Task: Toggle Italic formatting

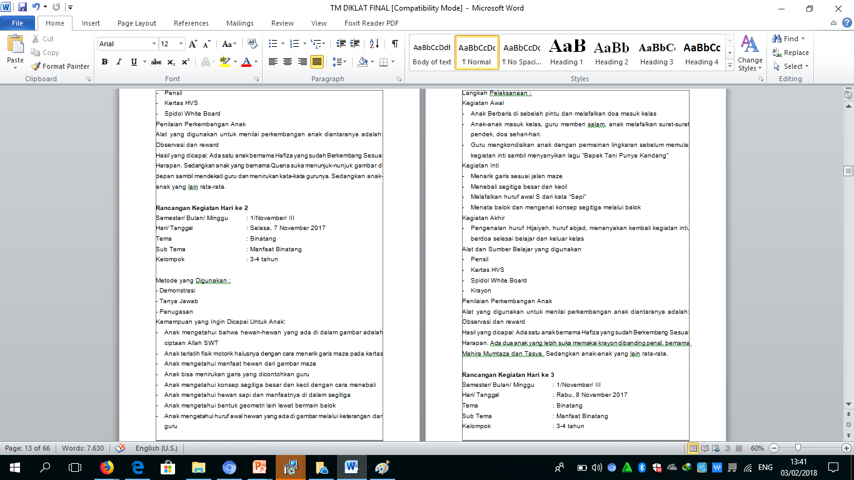Action: coord(119,62)
